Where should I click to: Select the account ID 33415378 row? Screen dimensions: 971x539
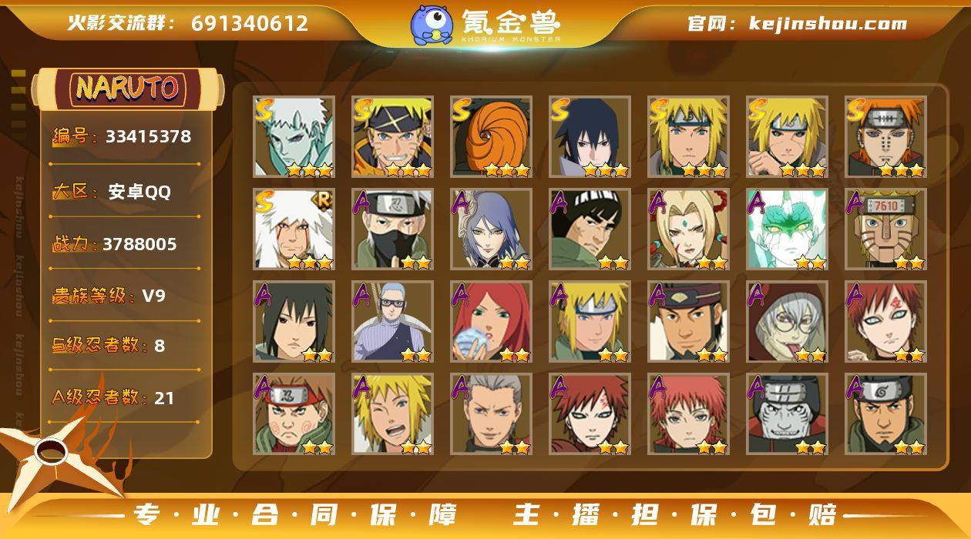[123, 137]
